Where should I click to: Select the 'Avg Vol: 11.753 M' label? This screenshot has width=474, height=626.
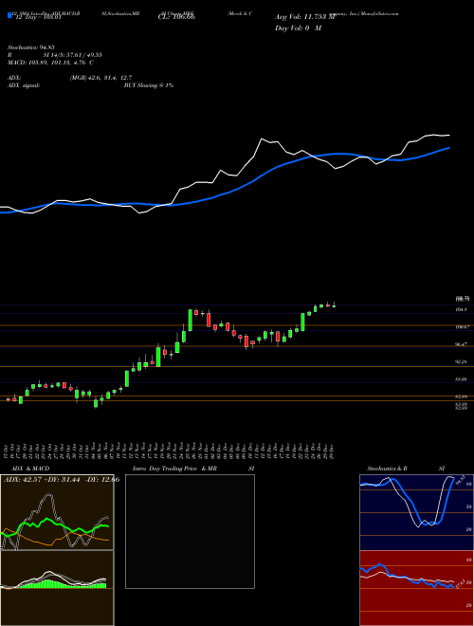[x=305, y=17]
